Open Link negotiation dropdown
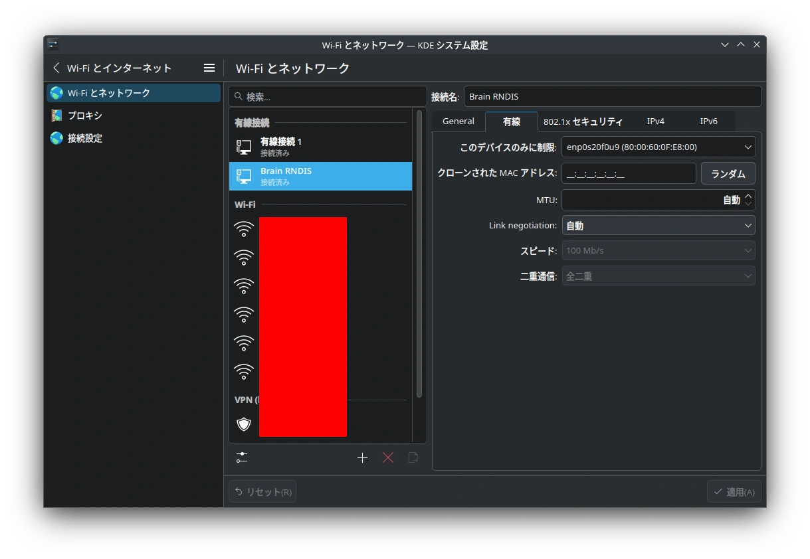Screen dimensions: 810x559 click(658, 226)
